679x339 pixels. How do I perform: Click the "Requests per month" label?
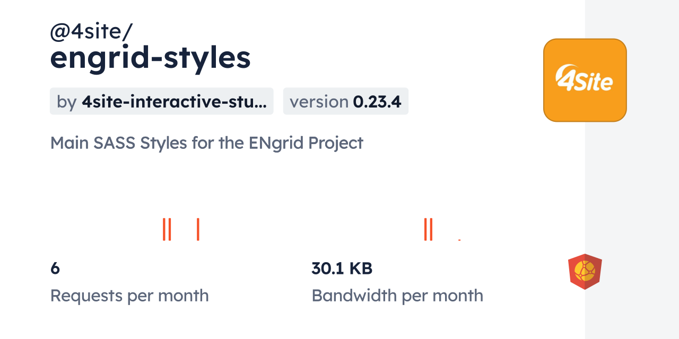[129, 296]
